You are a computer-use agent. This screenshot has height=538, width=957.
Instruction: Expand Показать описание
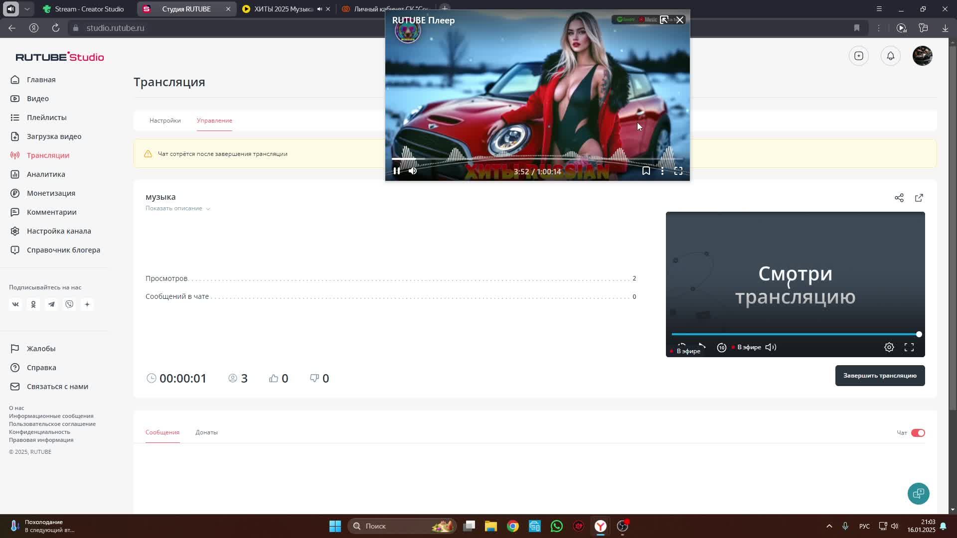[x=177, y=208]
